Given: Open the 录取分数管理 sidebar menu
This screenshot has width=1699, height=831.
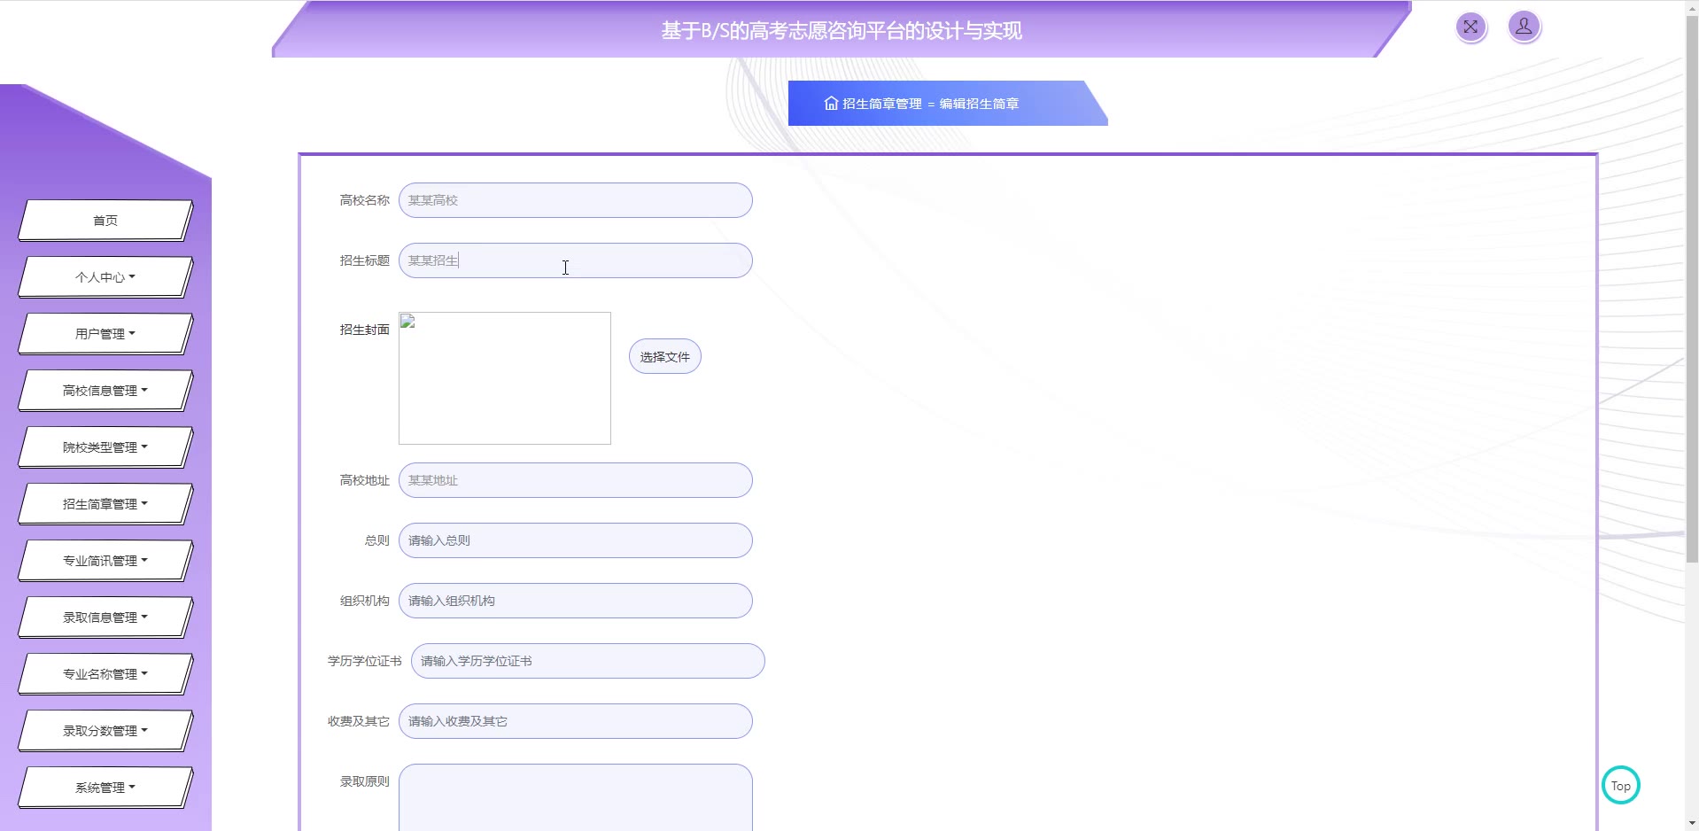Looking at the screenshot, I should pos(105,731).
